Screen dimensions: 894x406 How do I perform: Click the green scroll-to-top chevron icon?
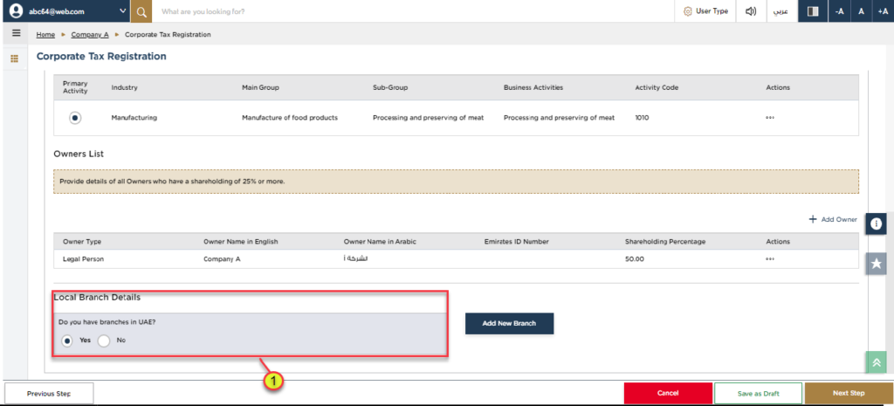click(x=877, y=362)
